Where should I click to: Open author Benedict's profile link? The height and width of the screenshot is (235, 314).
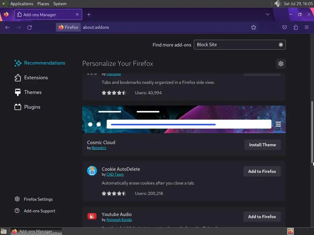(99, 148)
